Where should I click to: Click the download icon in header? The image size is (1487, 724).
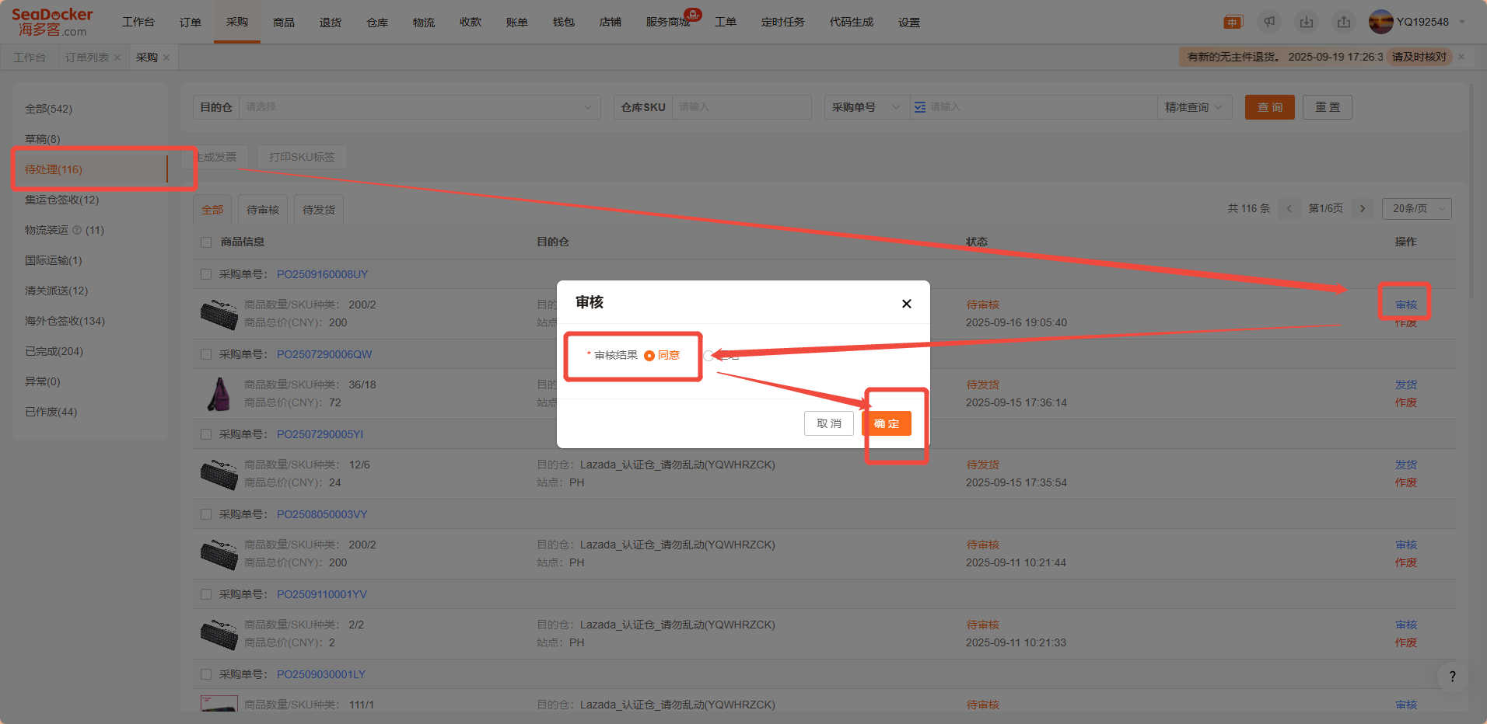(1307, 23)
